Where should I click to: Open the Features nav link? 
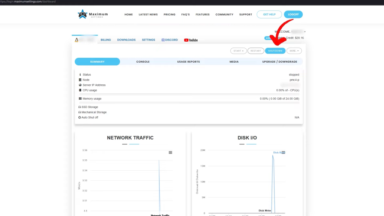[202, 15]
